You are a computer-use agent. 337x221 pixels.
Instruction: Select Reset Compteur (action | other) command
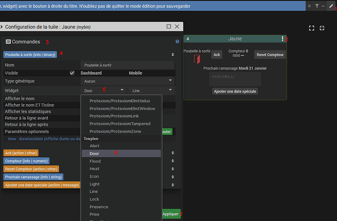[31, 169]
